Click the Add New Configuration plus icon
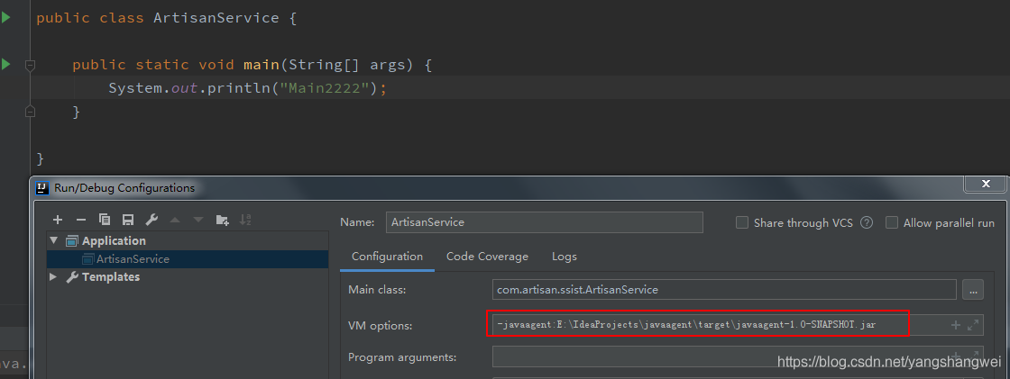The image size is (1010, 379). click(x=58, y=220)
